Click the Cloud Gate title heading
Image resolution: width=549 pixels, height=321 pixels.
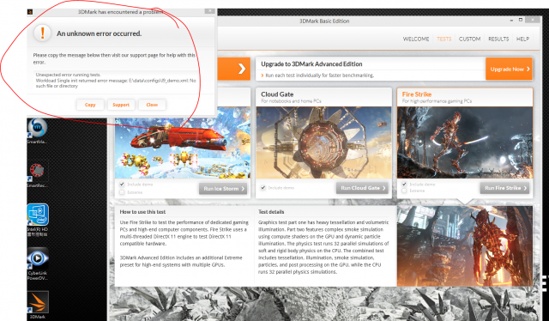coord(277,94)
